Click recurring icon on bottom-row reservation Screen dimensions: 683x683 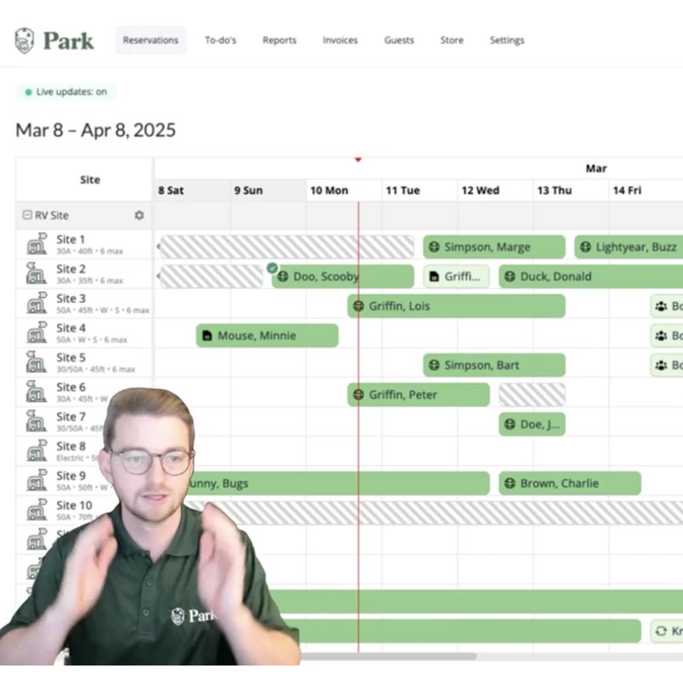[661, 631]
